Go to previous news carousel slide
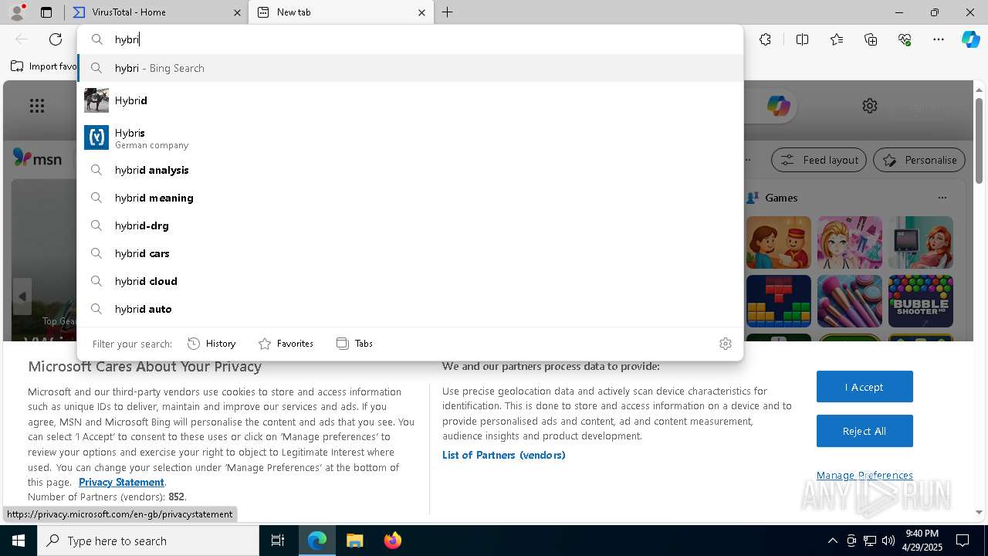 pos(22,297)
